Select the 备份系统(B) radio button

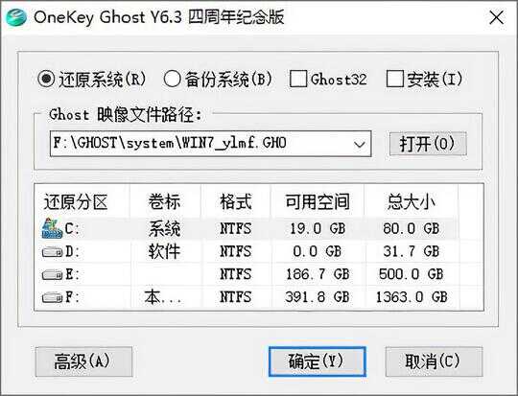click(x=172, y=79)
